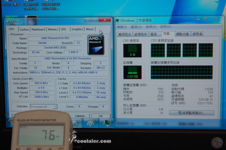Close the Windows 工作管理員 window
Image resolution: width=226 pixels, height=150 pixels.
coord(216,18)
